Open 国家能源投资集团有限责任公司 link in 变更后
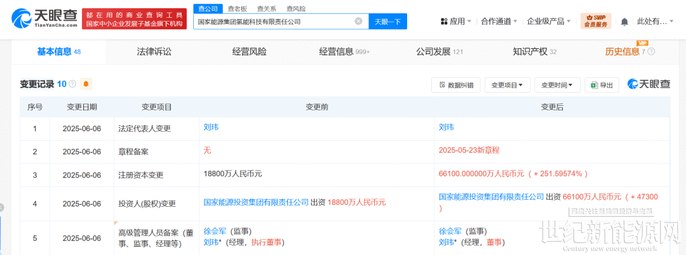Image resolution: width=686 pixels, height=255 pixels. click(x=491, y=197)
